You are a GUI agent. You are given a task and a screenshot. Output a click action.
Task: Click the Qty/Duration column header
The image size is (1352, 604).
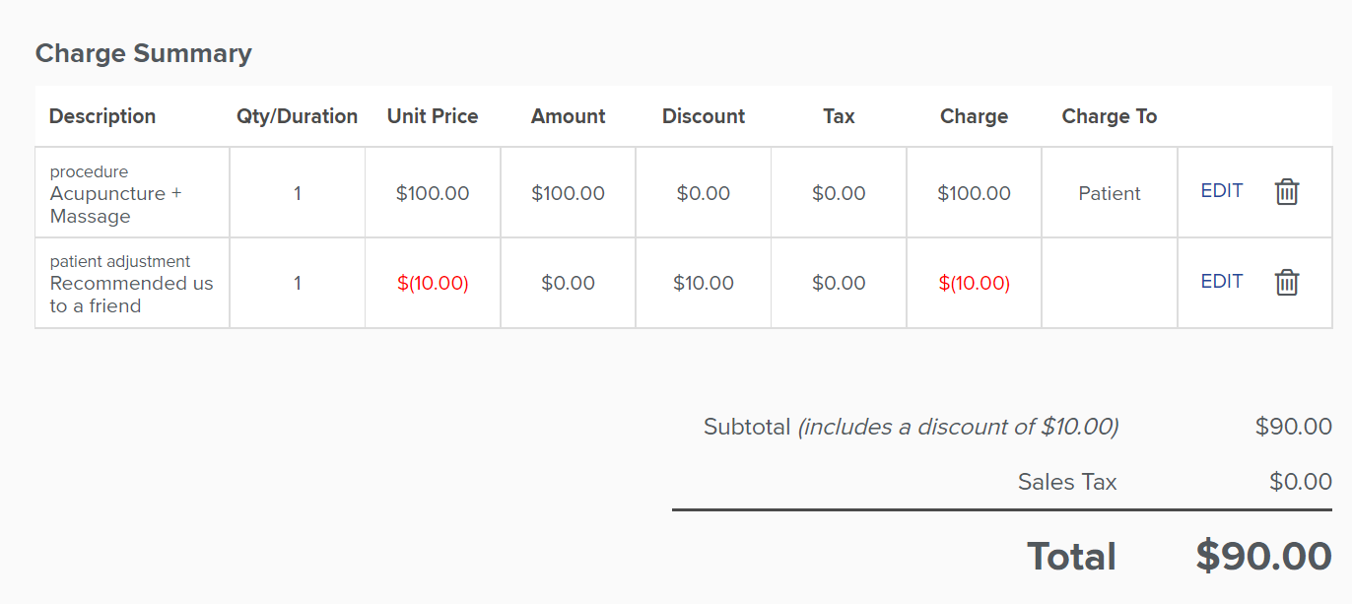pos(297,116)
